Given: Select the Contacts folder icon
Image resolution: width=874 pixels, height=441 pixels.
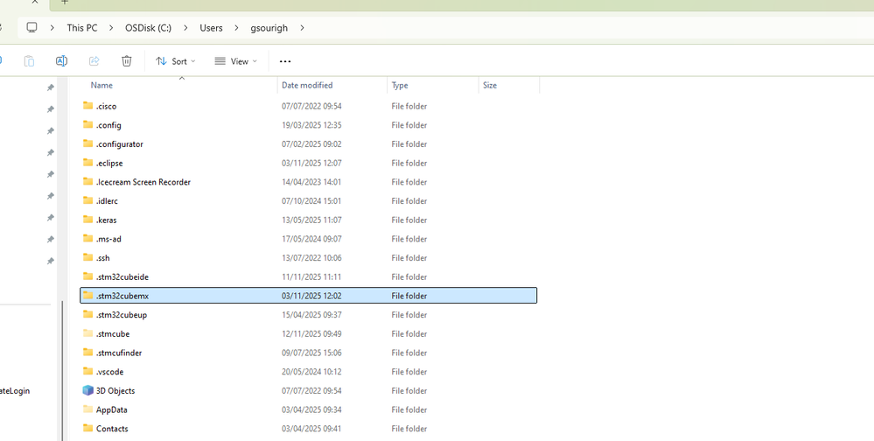Looking at the screenshot, I should [87, 428].
